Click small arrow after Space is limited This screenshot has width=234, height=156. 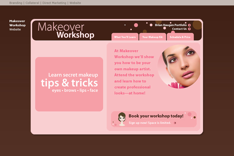175,123
